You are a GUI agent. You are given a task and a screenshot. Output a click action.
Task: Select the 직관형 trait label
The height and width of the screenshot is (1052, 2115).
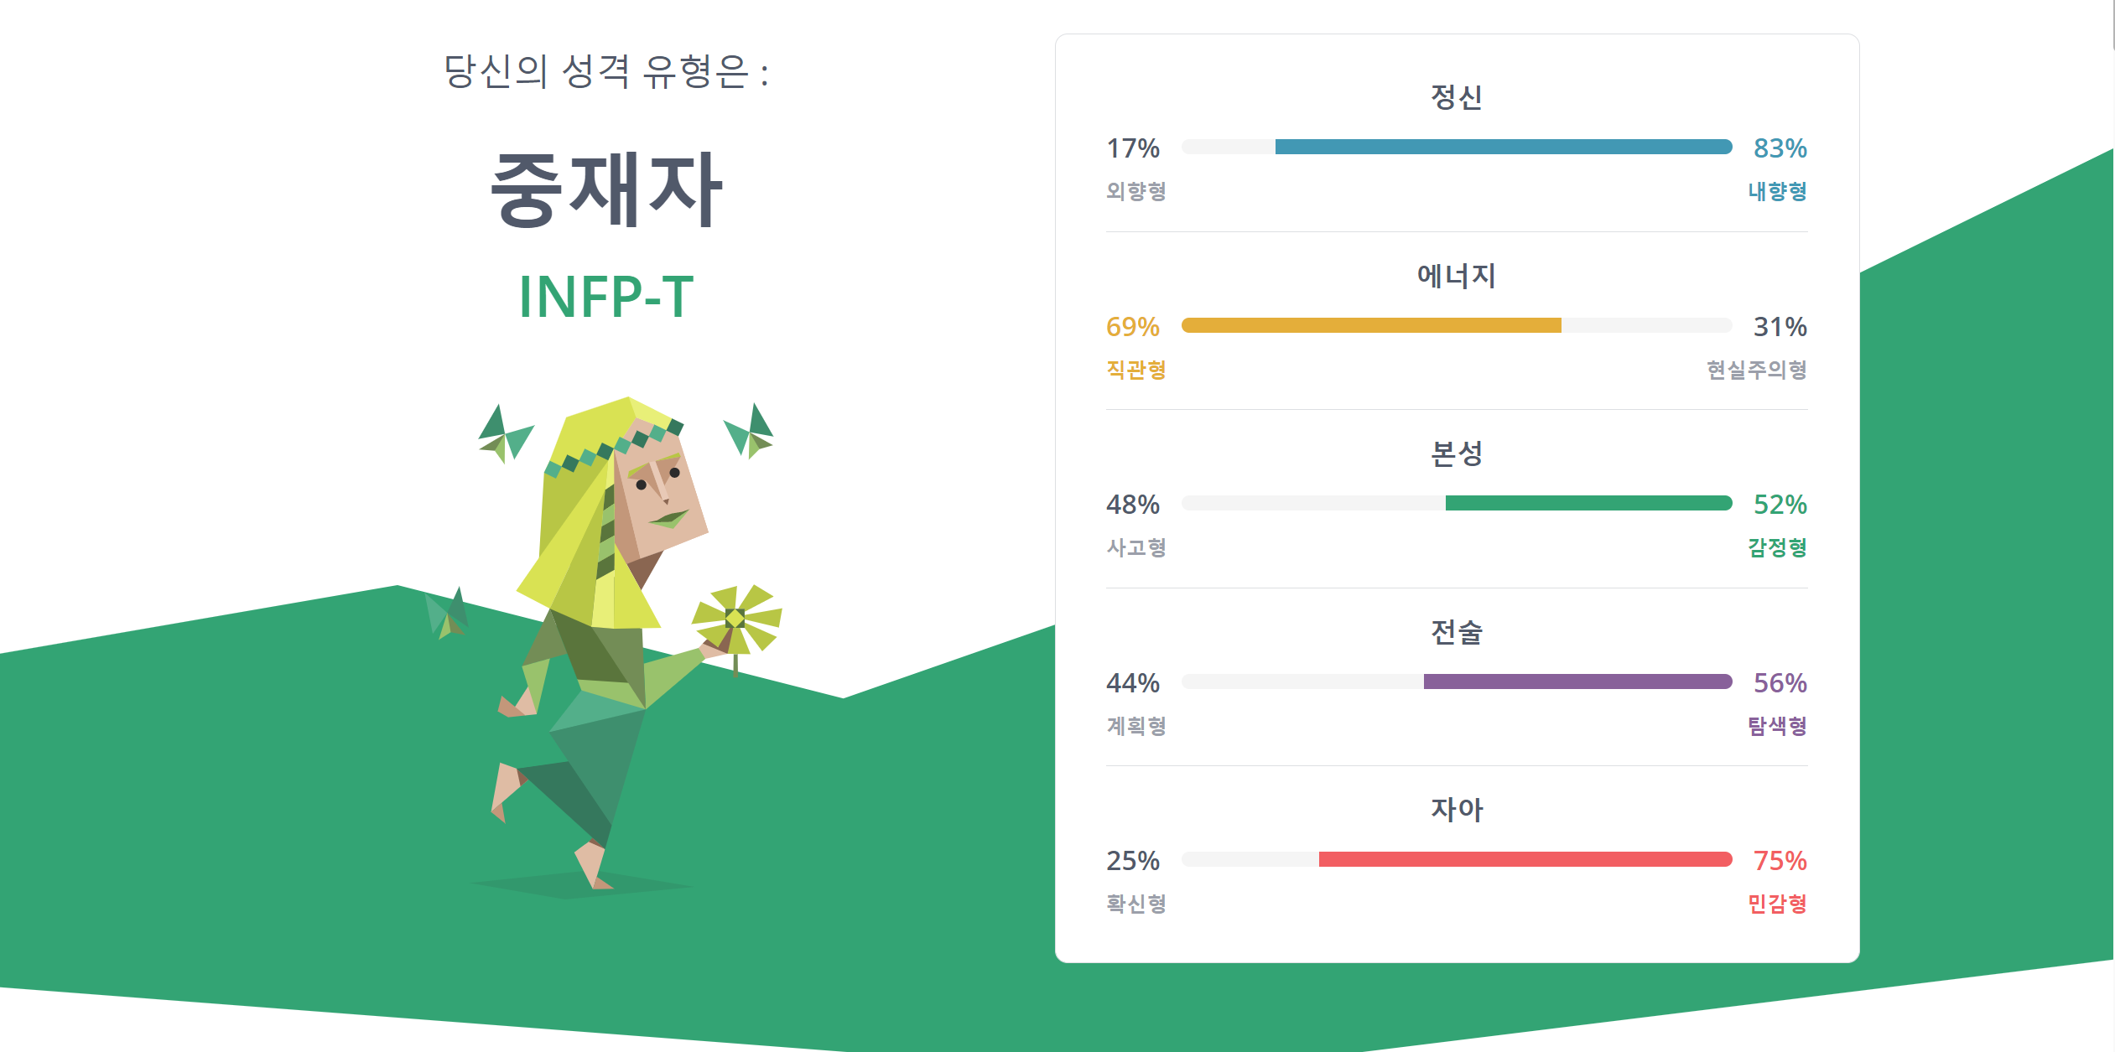coord(1136,370)
